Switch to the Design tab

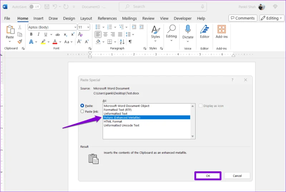coord(69,19)
